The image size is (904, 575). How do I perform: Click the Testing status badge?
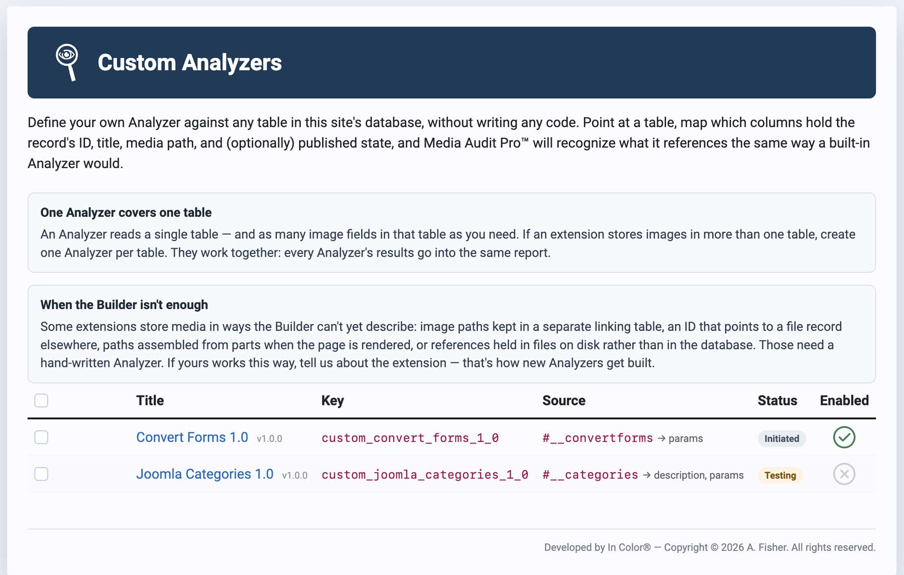tap(780, 475)
